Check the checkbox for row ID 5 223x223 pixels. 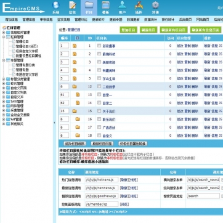(x=99, y=78)
